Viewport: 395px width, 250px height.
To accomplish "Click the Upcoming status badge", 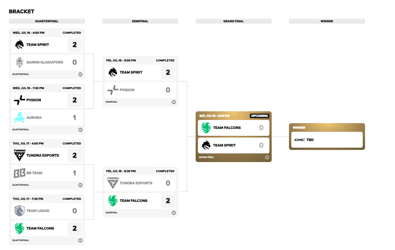I will [259, 116].
